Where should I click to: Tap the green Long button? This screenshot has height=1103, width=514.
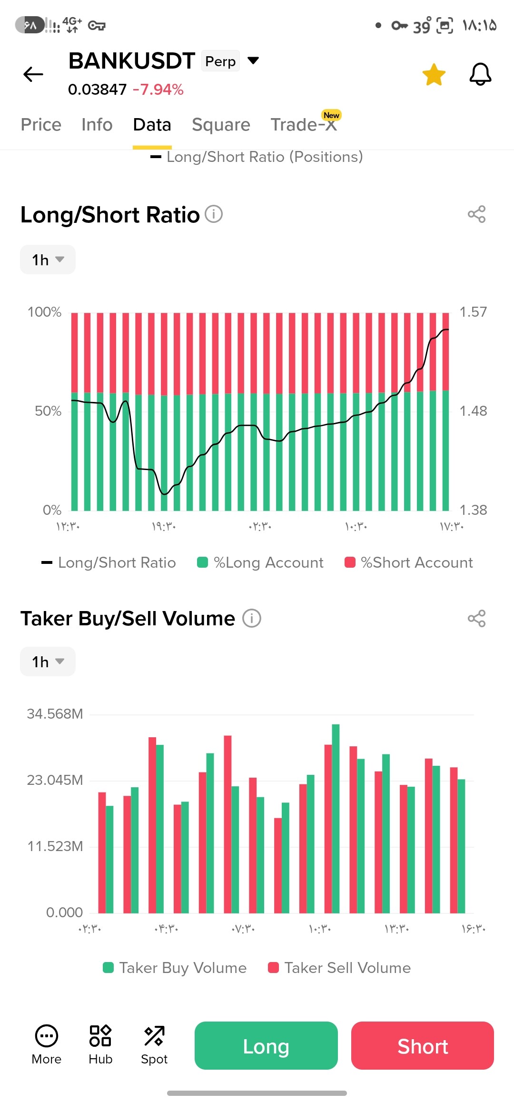266,1045
